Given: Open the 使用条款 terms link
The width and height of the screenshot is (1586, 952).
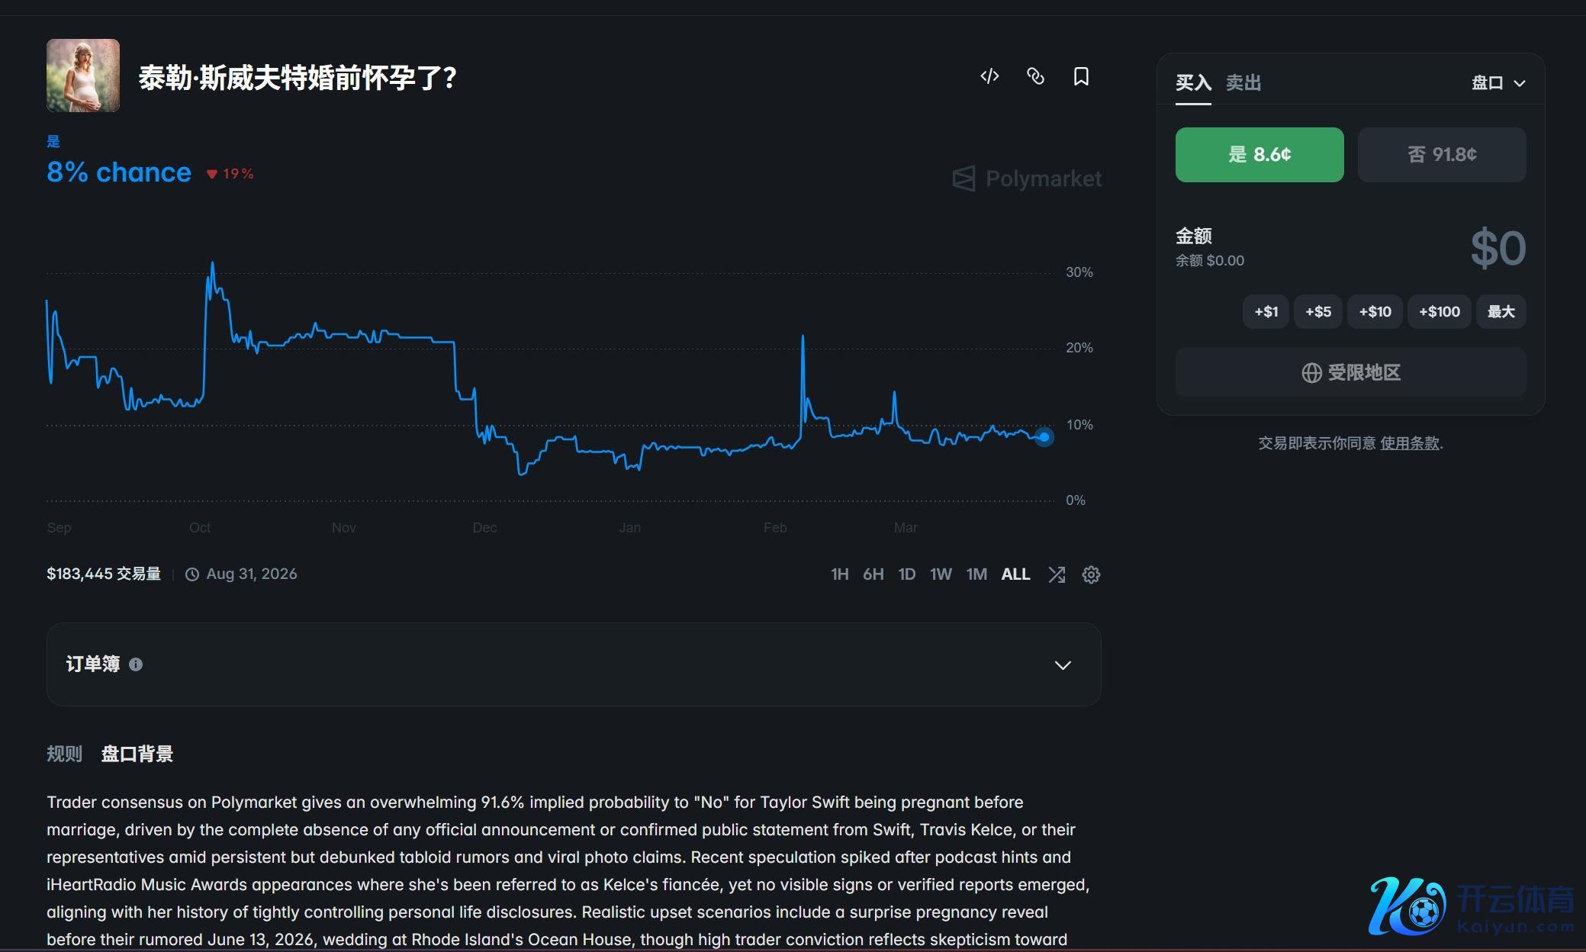Looking at the screenshot, I should click(1409, 443).
